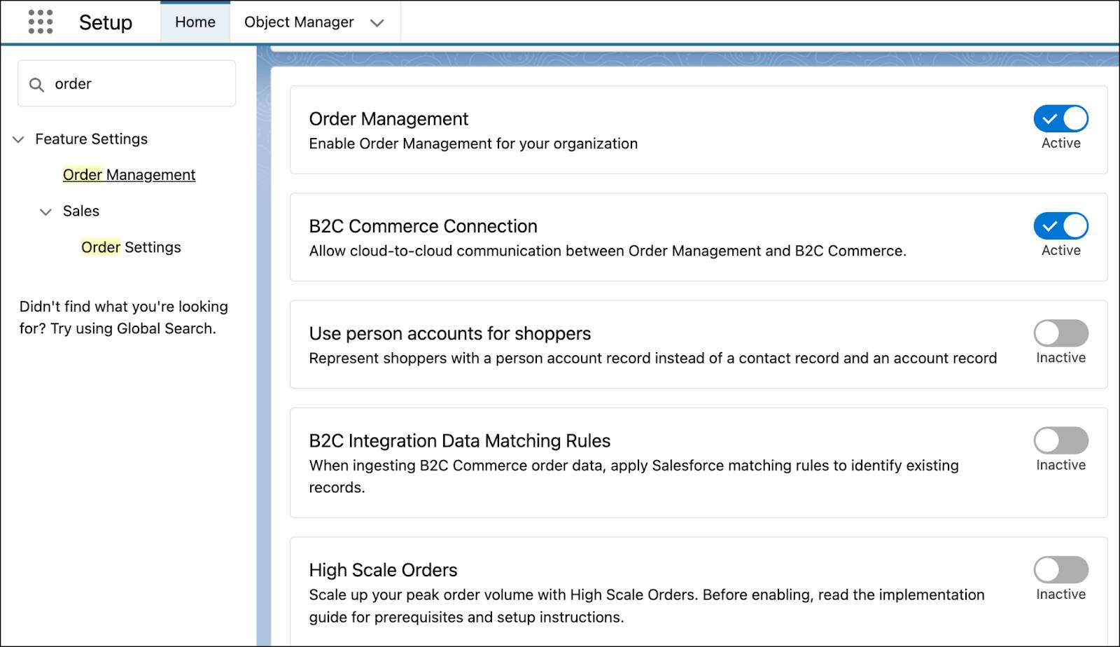Click the Scale up your peak order volume description
Viewport: 1120px width, 647px height.
click(x=647, y=606)
